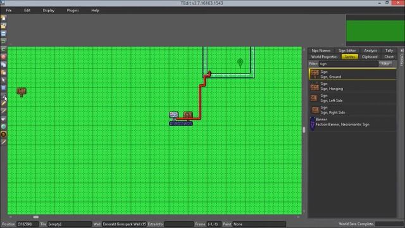Click the Sign, Ground sprite icon
The height and width of the screenshot is (228, 405).
coord(315,74)
